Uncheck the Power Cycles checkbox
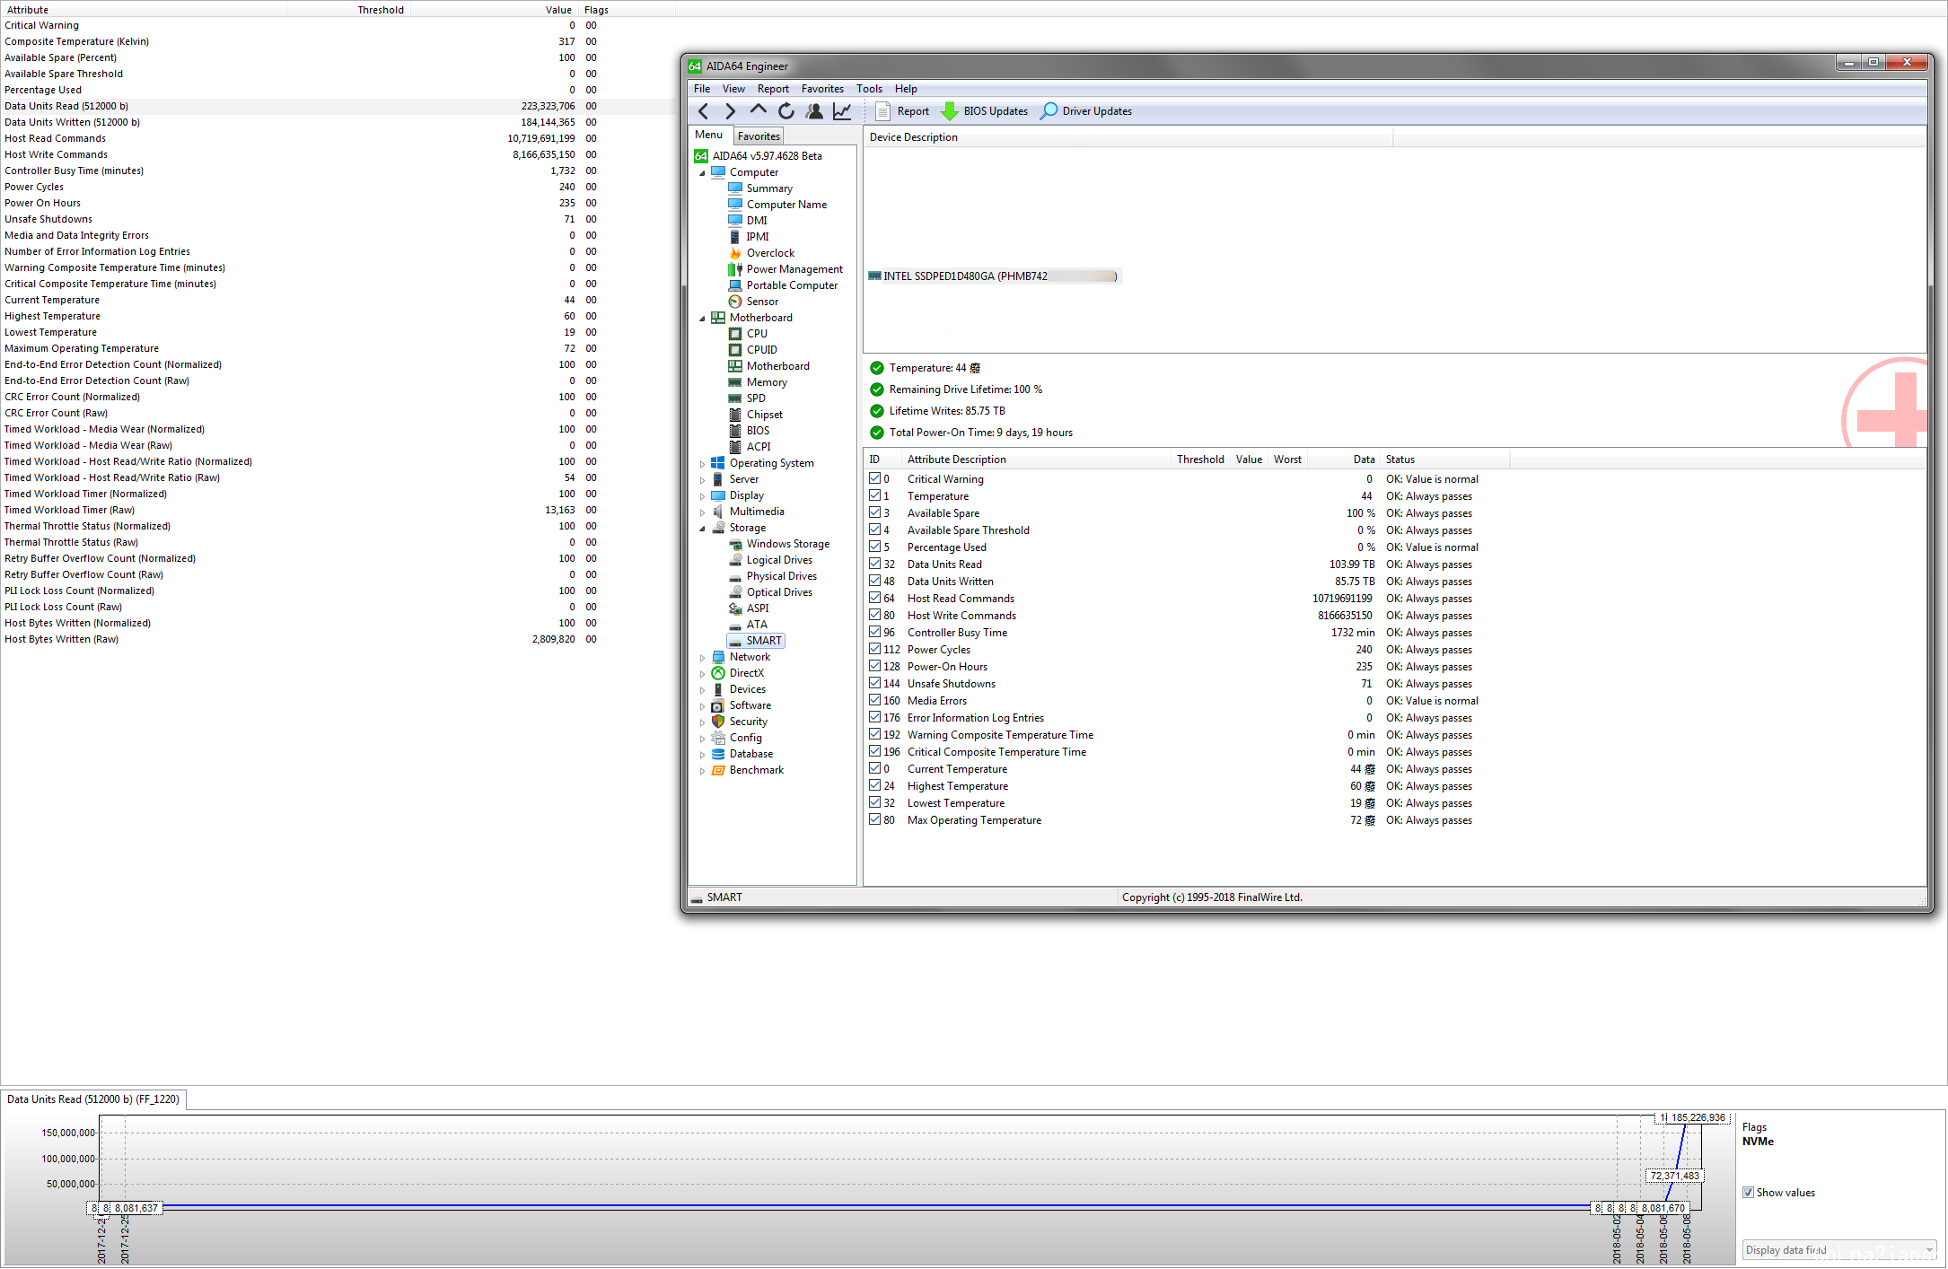The height and width of the screenshot is (1269, 1948). (x=874, y=650)
